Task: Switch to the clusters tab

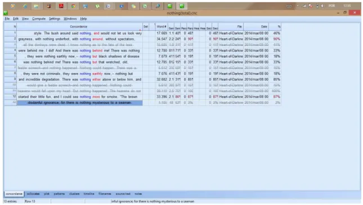Action: click(x=74, y=194)
